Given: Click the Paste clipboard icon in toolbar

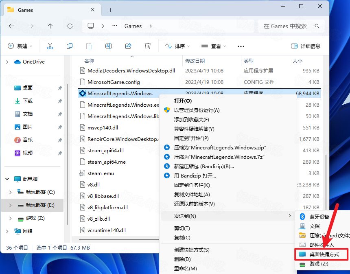Looking at the screenshot, I should [89, 46].
